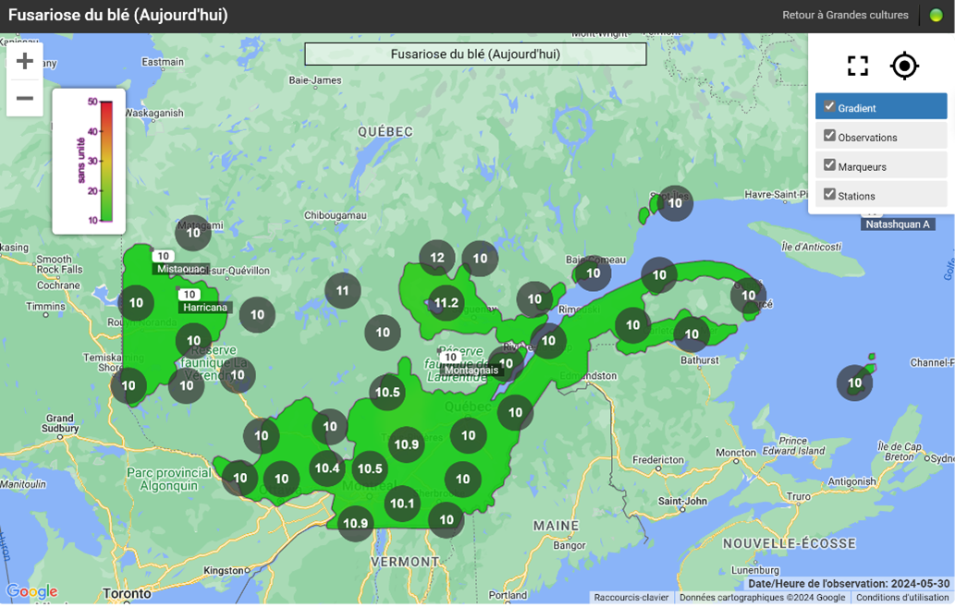Center map on my location

click(903, 66)
